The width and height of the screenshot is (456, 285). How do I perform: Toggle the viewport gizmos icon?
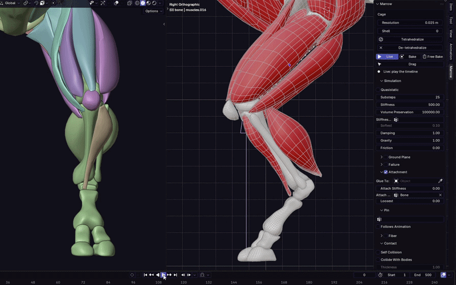click(x=103, y=3)
